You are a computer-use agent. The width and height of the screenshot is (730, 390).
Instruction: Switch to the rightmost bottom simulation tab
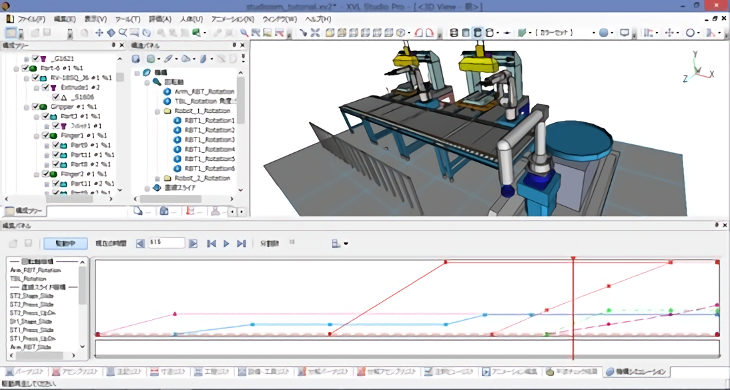(637, 372)
